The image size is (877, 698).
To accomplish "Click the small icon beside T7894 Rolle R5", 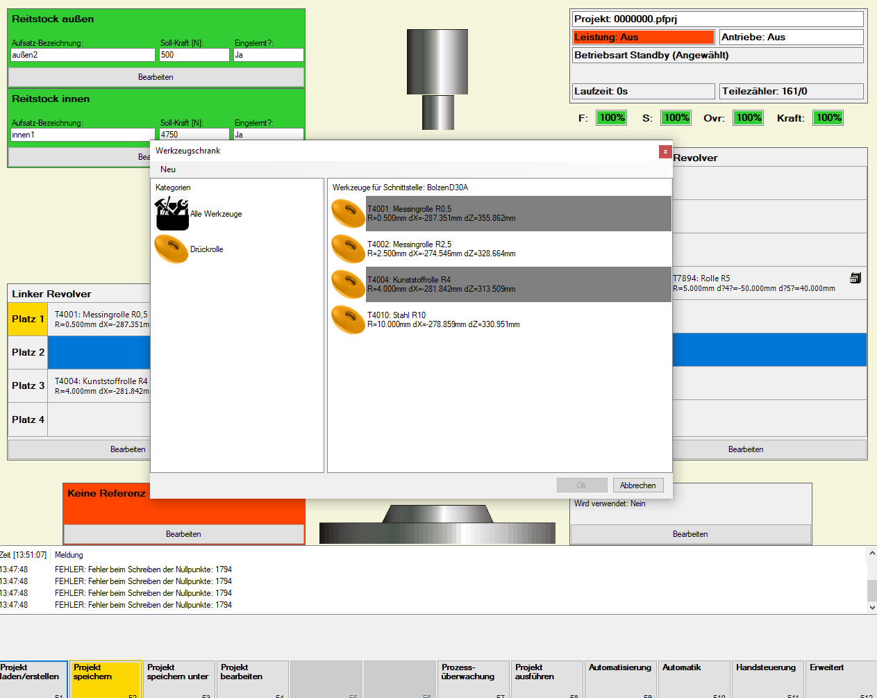I will point(855,278).
